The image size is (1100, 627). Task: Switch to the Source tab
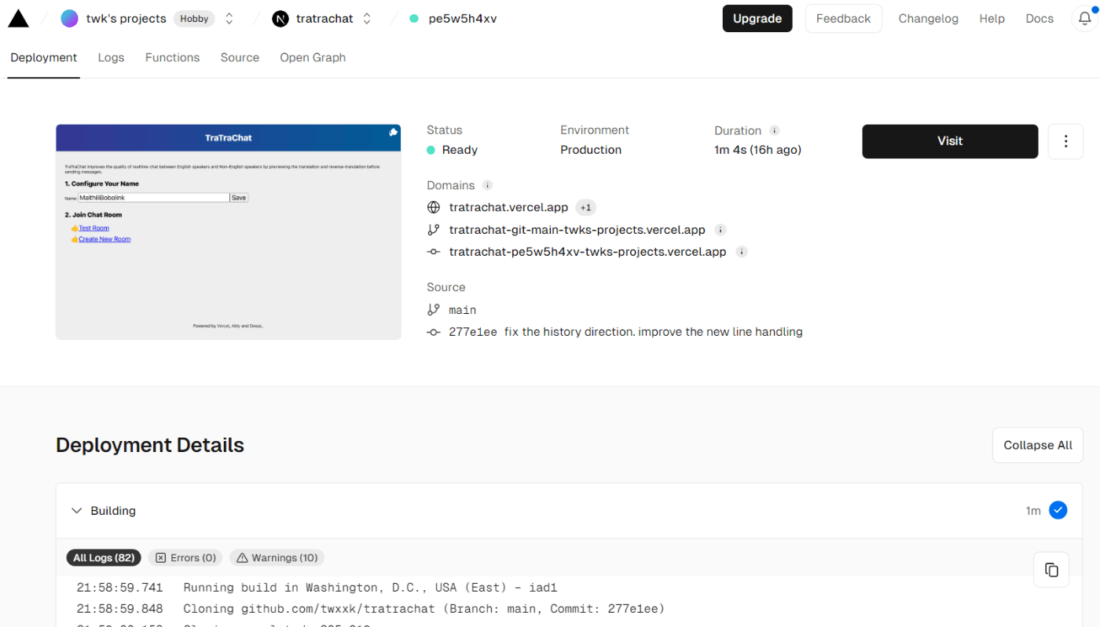click(x=240, y=57)
